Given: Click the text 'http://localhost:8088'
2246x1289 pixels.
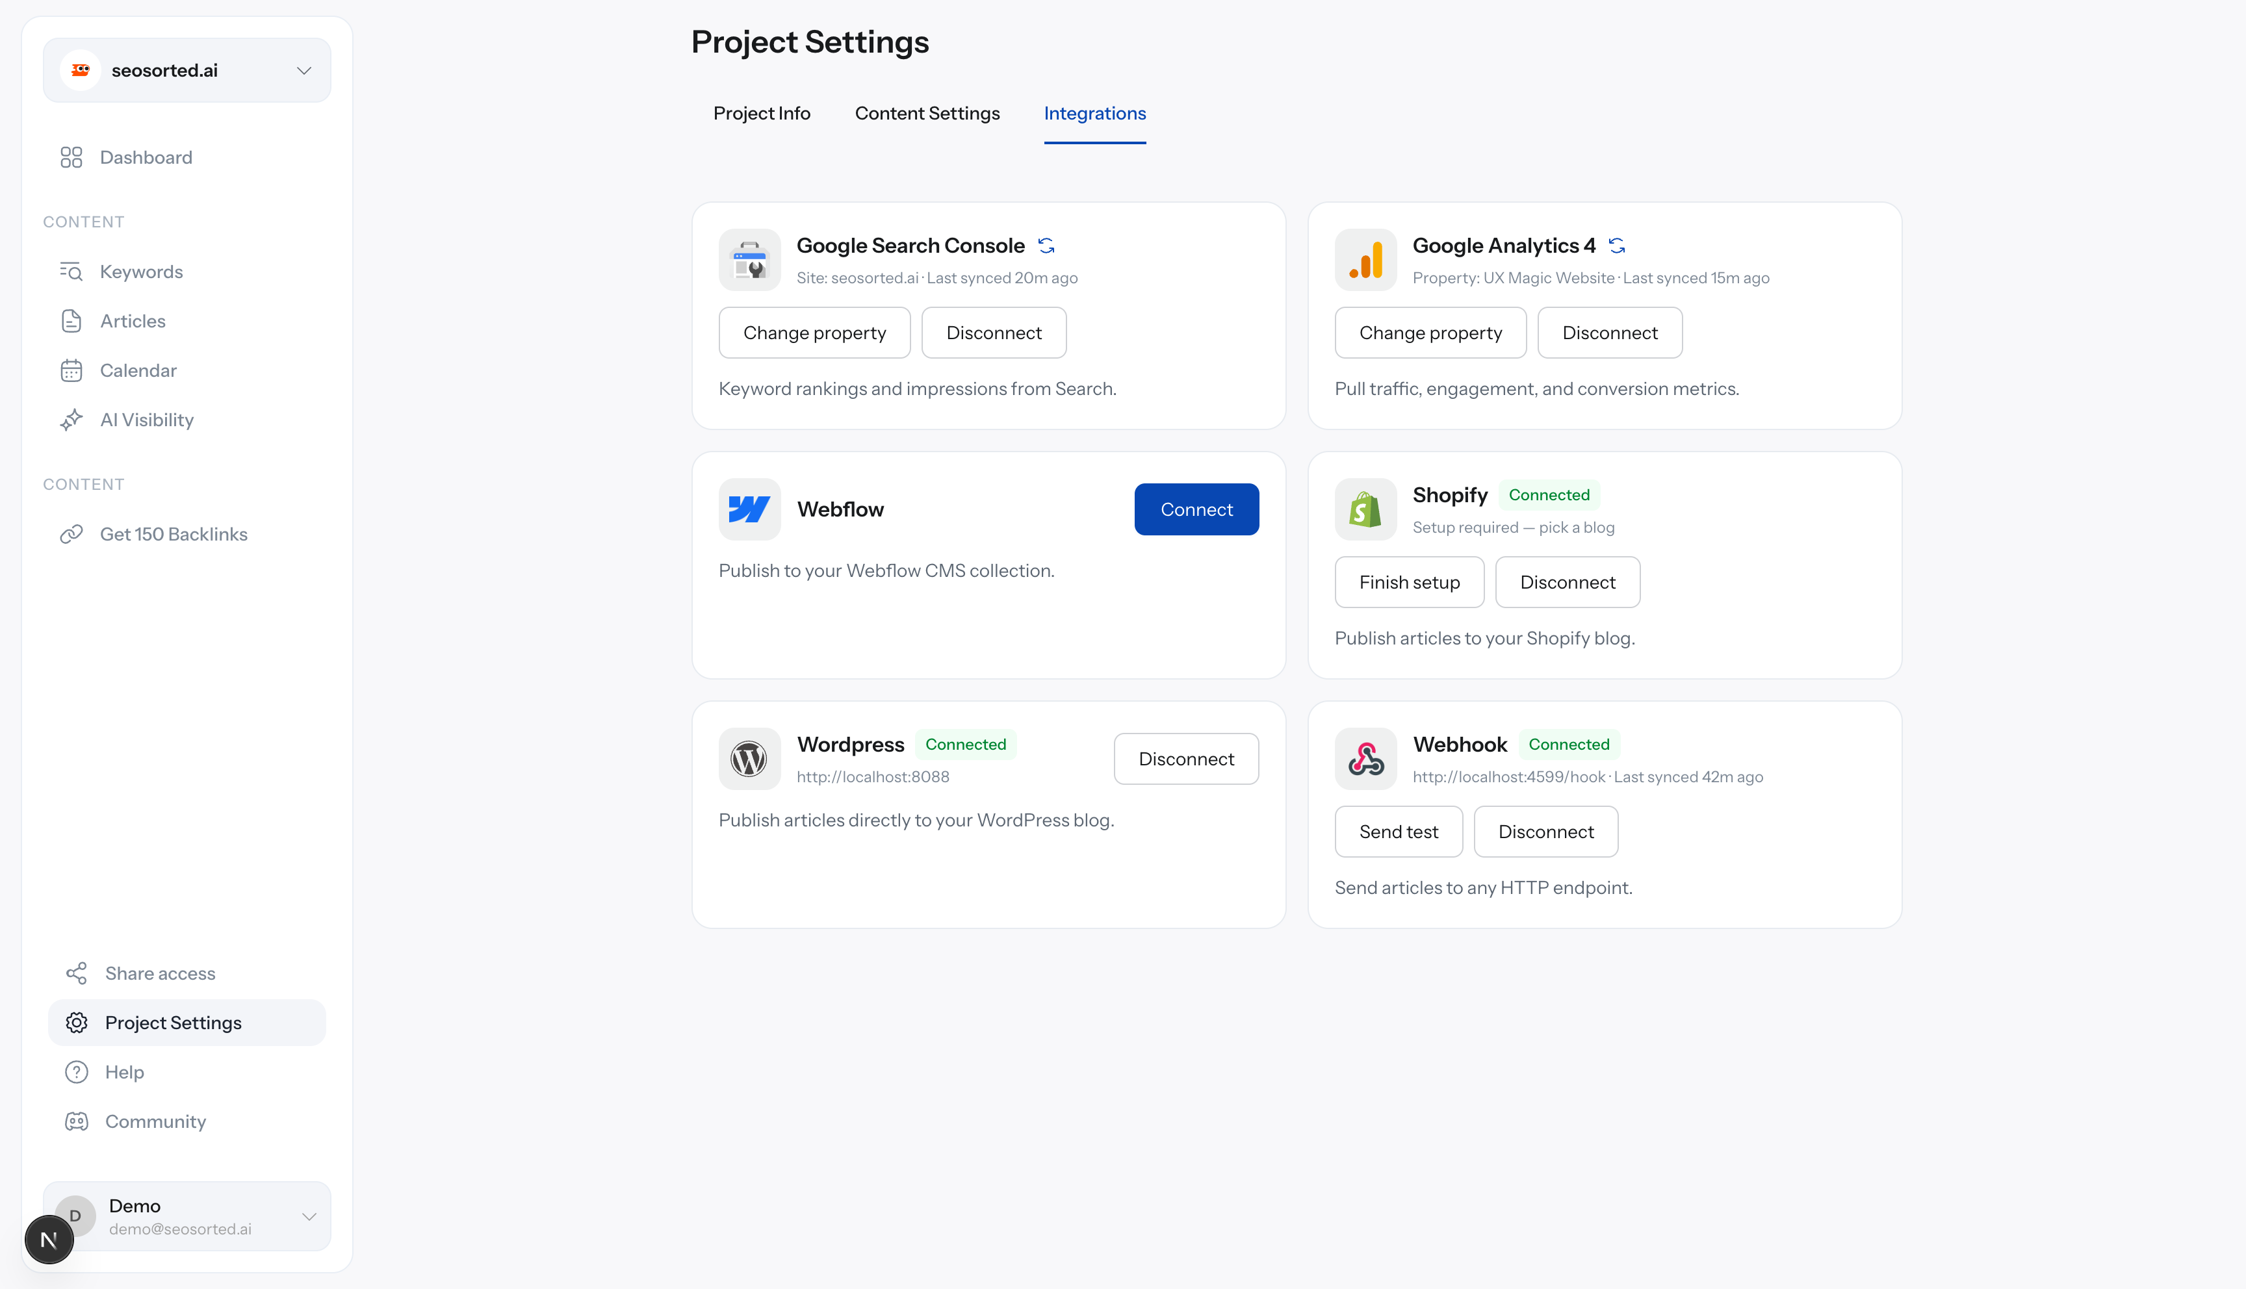Looking at the screenshot, I should tap(872, 776).
